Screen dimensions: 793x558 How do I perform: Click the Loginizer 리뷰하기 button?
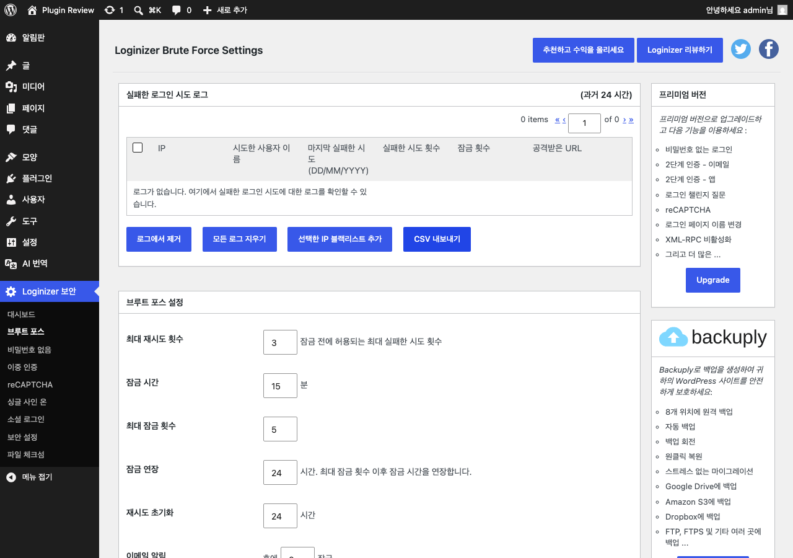680,50
